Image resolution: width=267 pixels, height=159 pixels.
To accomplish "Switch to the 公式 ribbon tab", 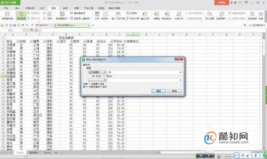I will pyautogui.click(x=42, y=8).
